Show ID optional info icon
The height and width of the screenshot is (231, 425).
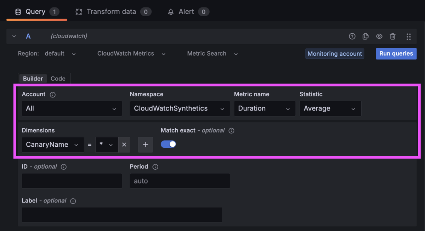64,167
